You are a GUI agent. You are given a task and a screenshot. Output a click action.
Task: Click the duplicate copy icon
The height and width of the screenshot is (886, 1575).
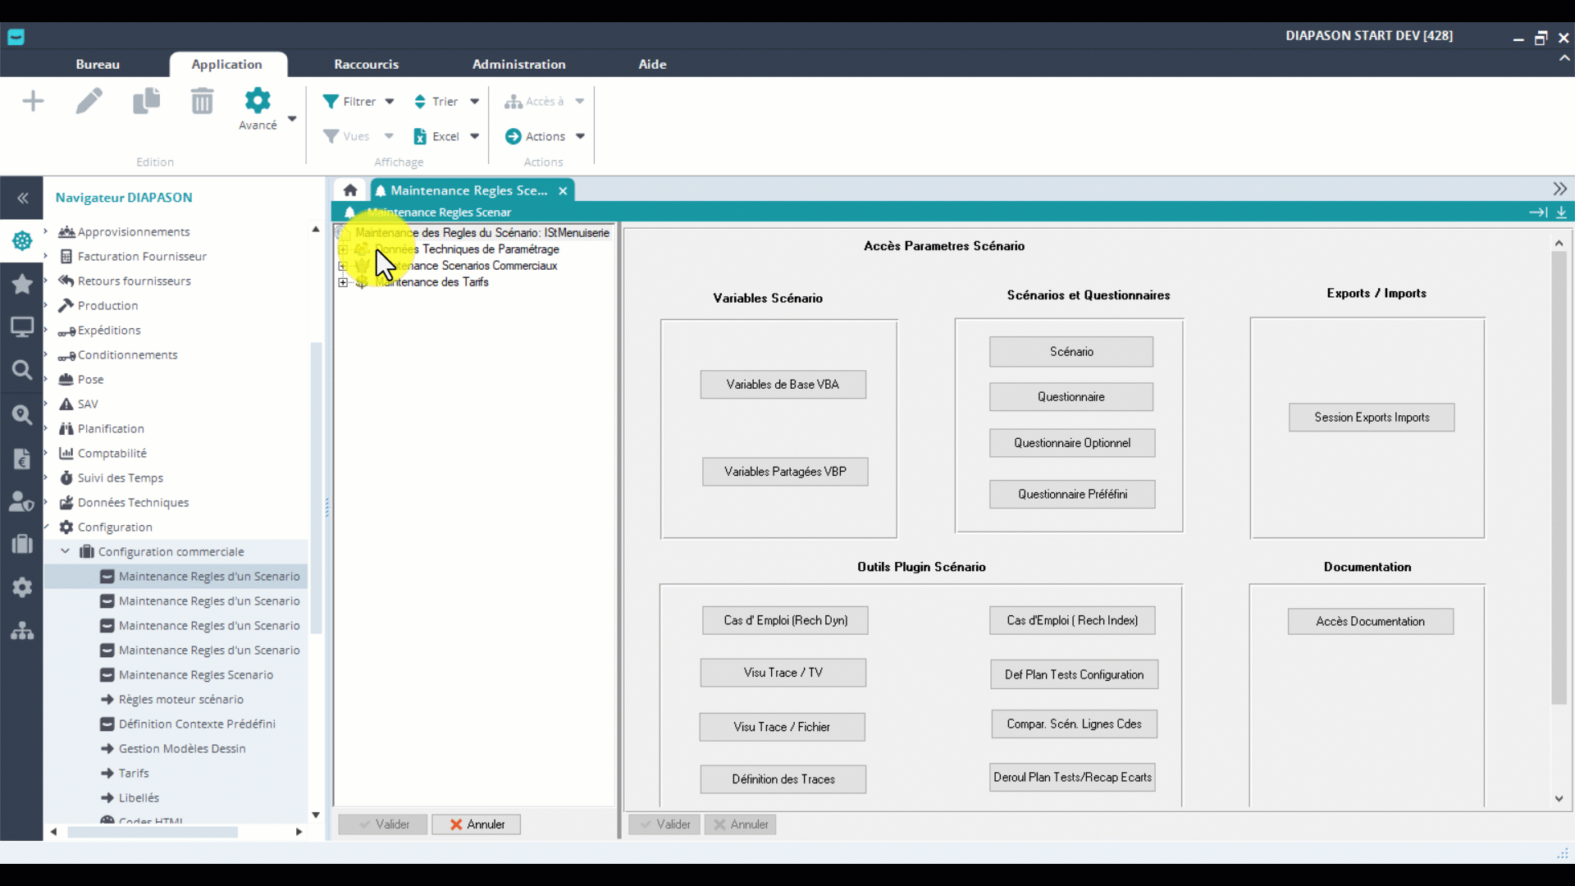click(146, 102)
